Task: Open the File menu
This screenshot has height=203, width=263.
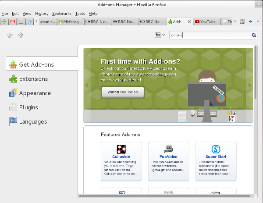Action: point(5,14)
